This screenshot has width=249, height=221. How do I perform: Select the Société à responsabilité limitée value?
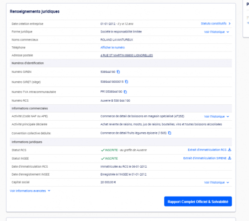pyautogui.click(x=121, y=32)
